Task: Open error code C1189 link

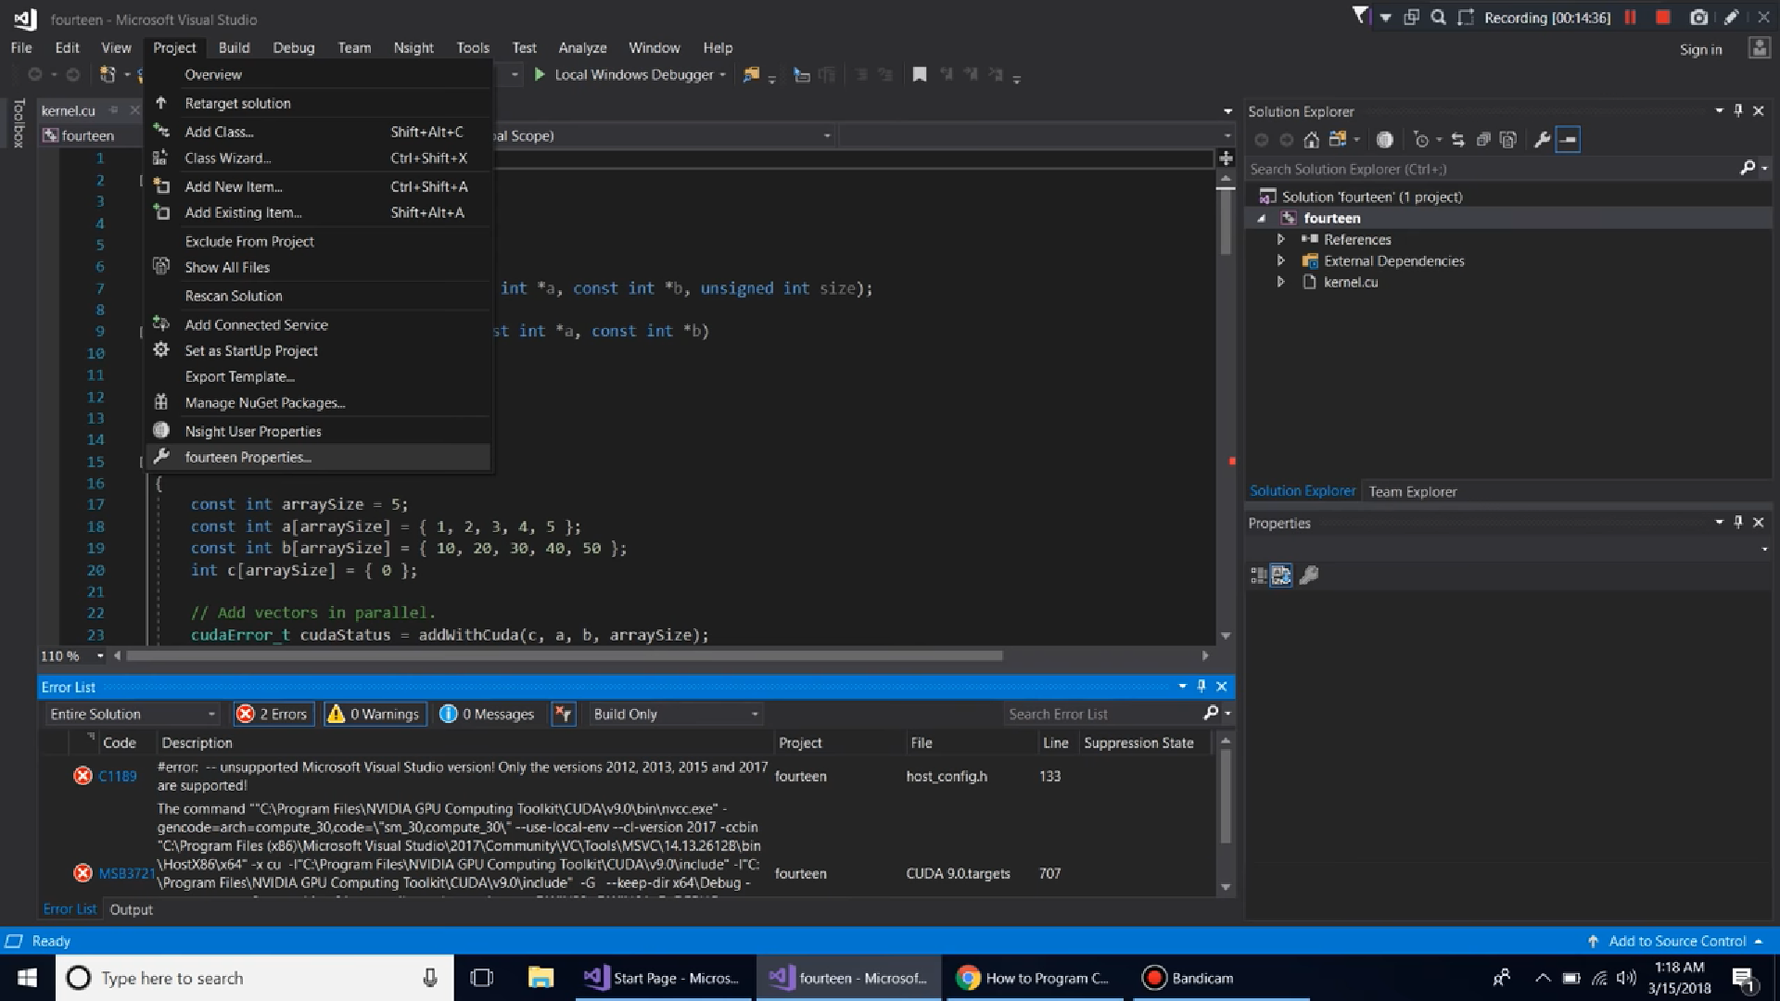Action: 118,777
